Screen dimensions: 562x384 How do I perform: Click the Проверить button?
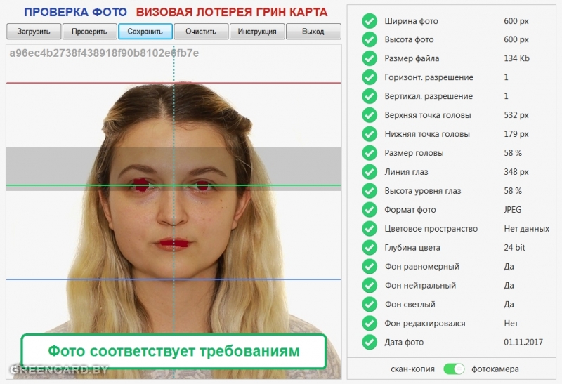[89, 32]
